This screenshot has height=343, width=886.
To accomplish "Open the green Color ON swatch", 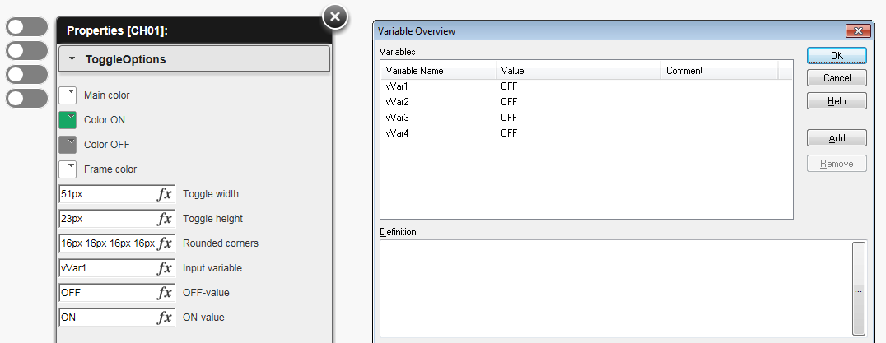I will pyautogui.click(x=68, y=120).
